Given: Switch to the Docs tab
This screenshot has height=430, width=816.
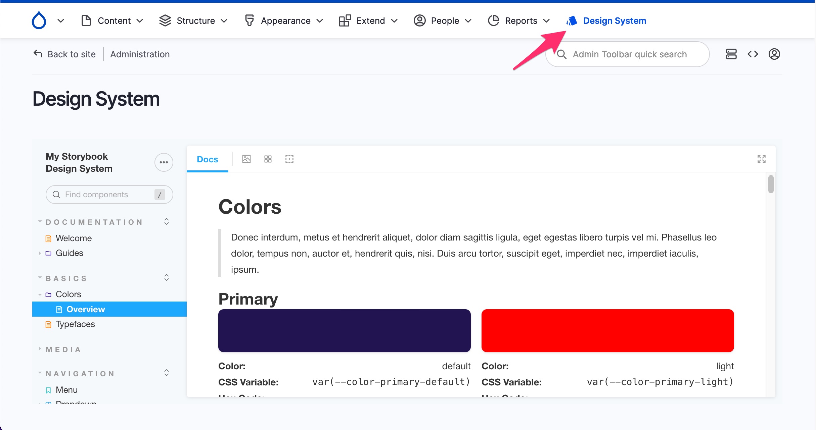Looking at the screenshot, I should (x=207, y=159).
